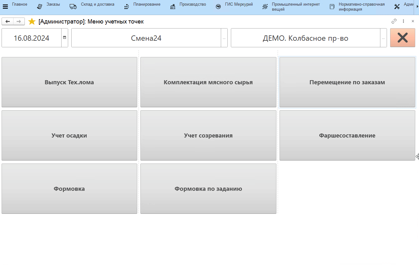Click the date field 16.08.2024
The width and height of the screenshot is (419, 265).
point(31,38)
